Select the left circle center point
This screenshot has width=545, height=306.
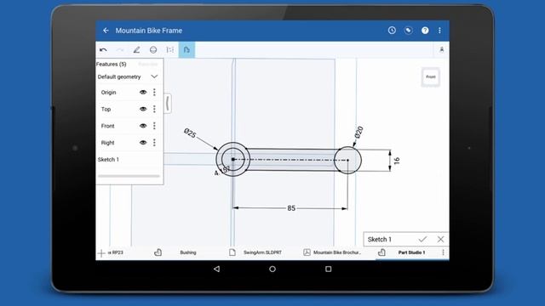pyautogui.click(x=233, y=159)
